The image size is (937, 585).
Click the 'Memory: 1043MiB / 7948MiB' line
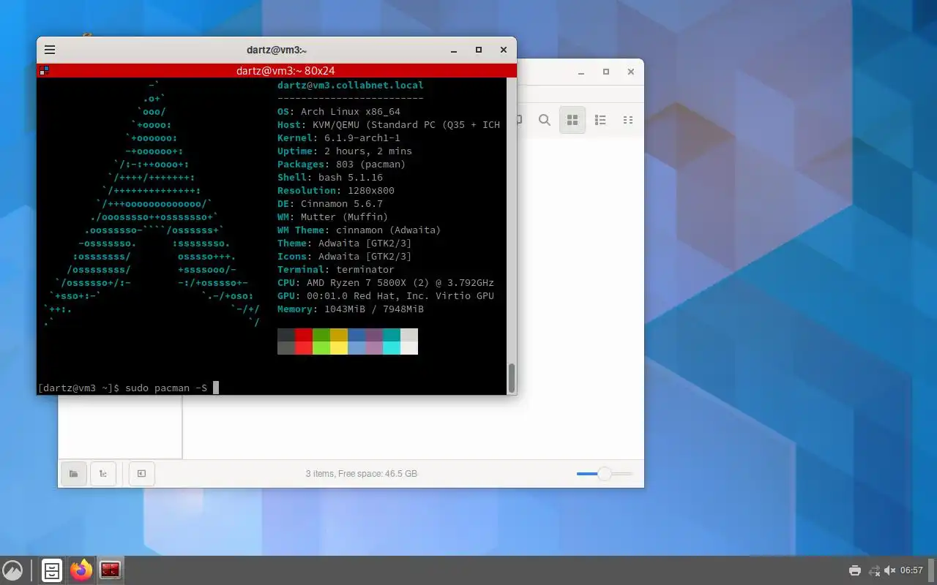click(x=351, y=309)
